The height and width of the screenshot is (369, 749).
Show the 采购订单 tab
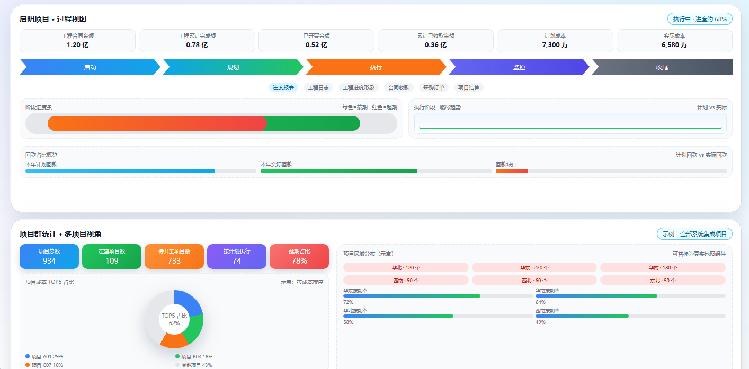pos(434,88)
